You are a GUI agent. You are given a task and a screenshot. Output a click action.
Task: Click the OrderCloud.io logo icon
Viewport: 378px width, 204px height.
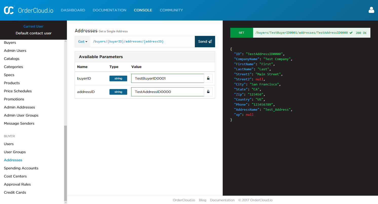[x=9, y=10]
